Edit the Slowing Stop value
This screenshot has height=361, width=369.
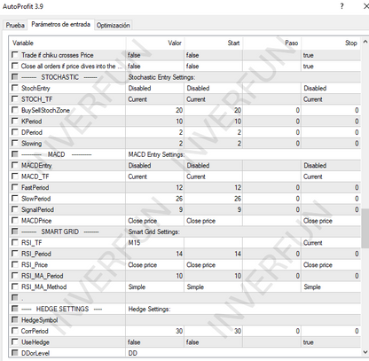[x=331, y=144]
